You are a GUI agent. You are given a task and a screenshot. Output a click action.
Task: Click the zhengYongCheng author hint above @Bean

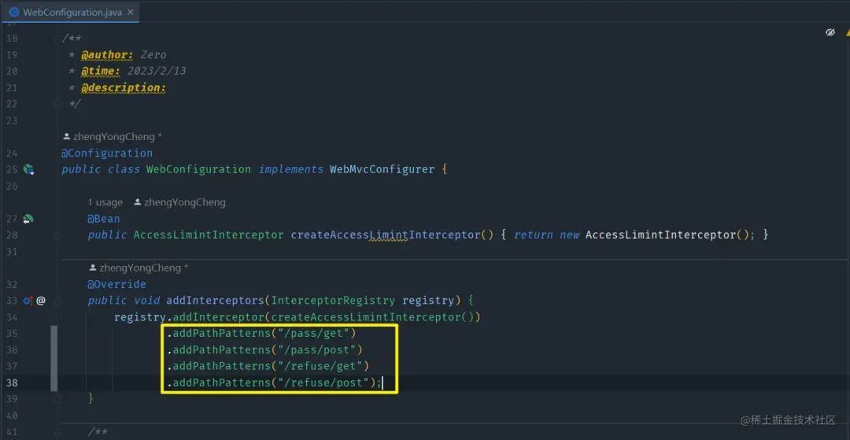click(179, 202)
